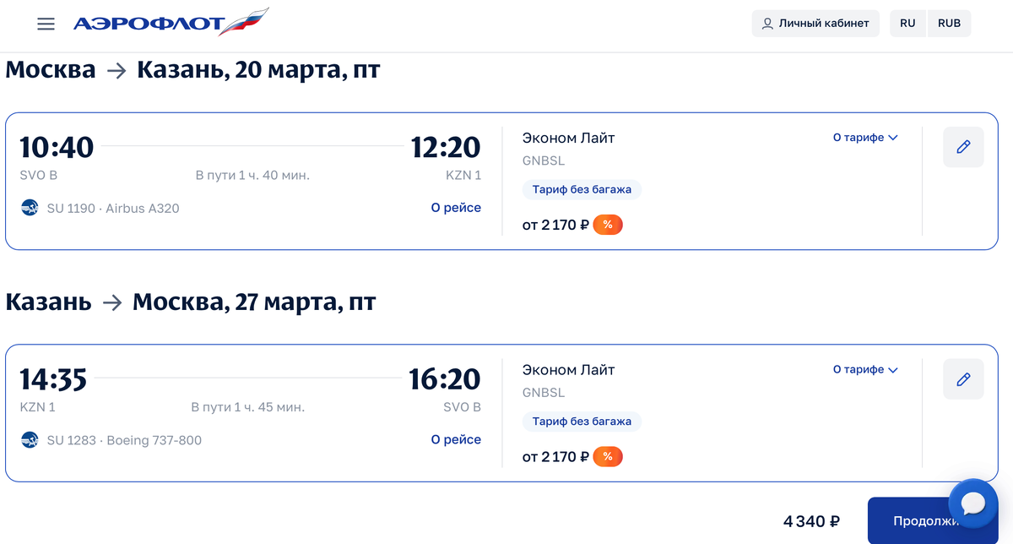Viewport: 1013px width, 544px height.
Task: View 'О рейсе' details for SU 1190
Action: 456,208
